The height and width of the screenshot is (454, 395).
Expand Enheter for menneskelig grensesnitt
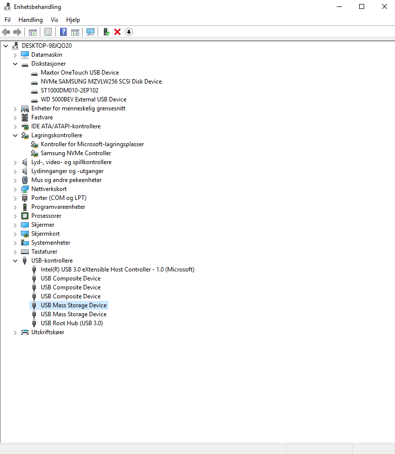pos(15,108)
